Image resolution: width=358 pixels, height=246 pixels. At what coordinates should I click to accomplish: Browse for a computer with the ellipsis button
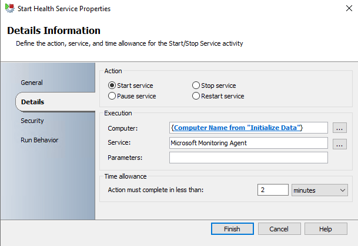pos(340,127)
